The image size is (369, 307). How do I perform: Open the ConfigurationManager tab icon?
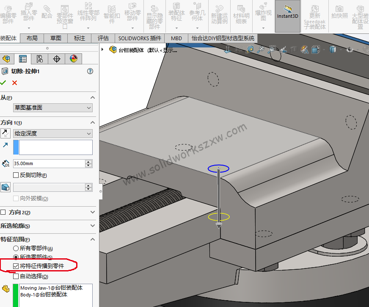coord(39,59)
